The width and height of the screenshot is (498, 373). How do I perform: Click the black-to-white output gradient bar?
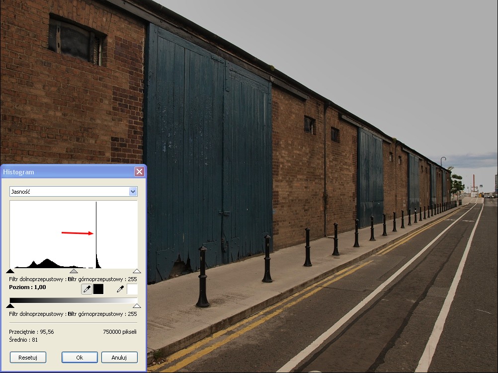[74, 300]
